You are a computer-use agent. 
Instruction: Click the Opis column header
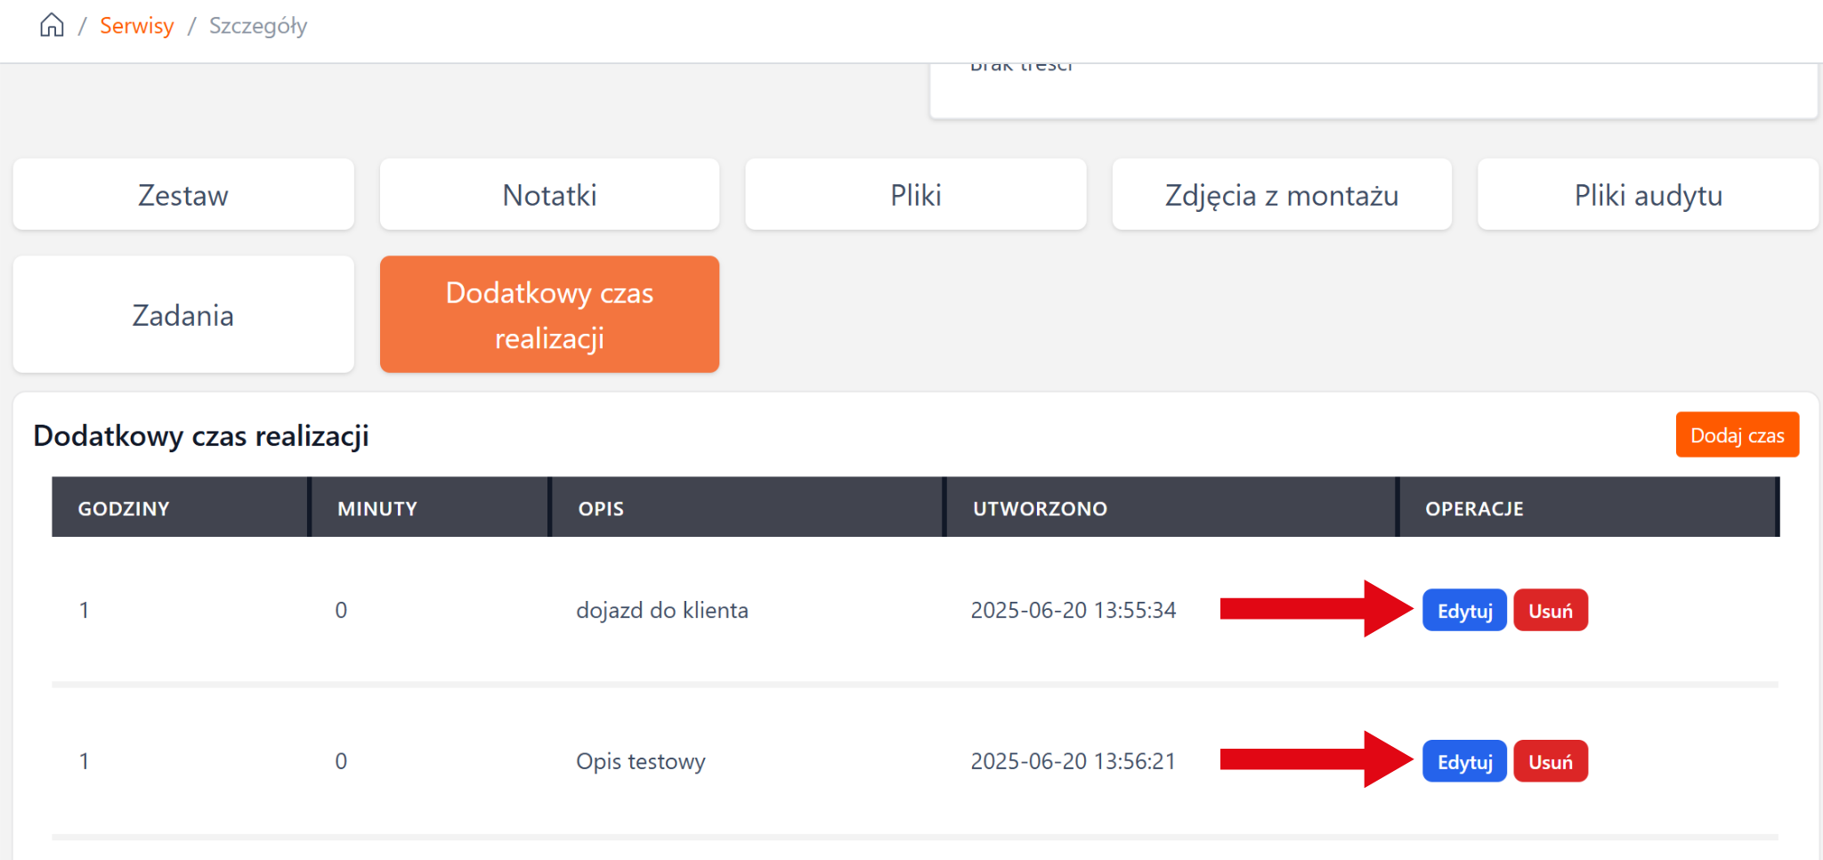click(601, 508)
